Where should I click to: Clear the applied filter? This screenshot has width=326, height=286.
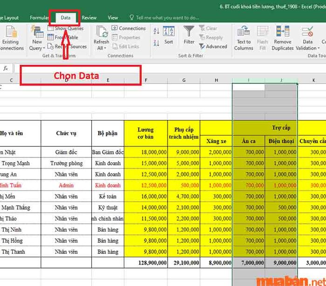coord(208,28)
